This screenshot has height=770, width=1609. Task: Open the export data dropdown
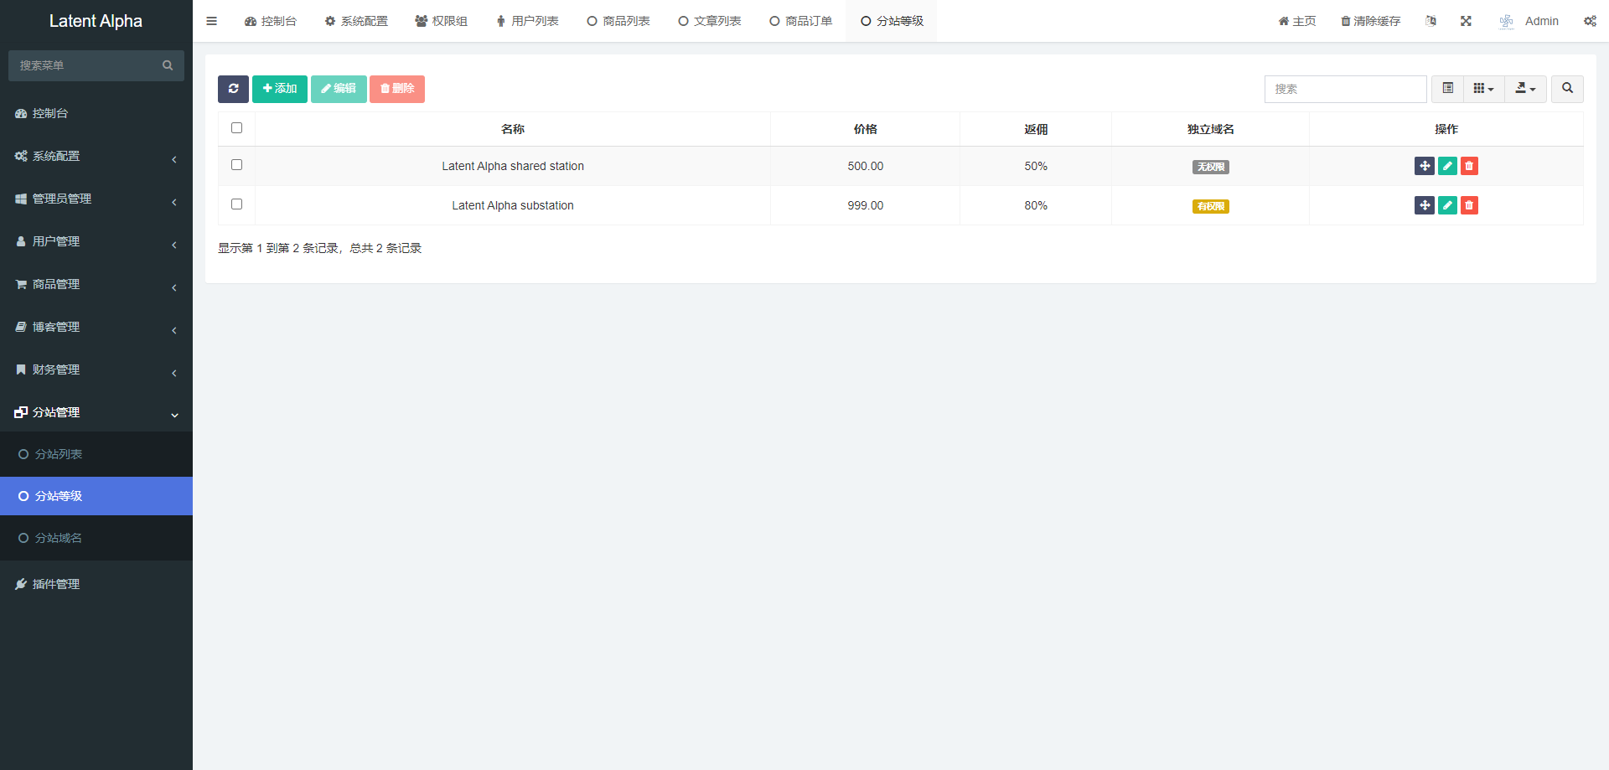(1525, 89)
